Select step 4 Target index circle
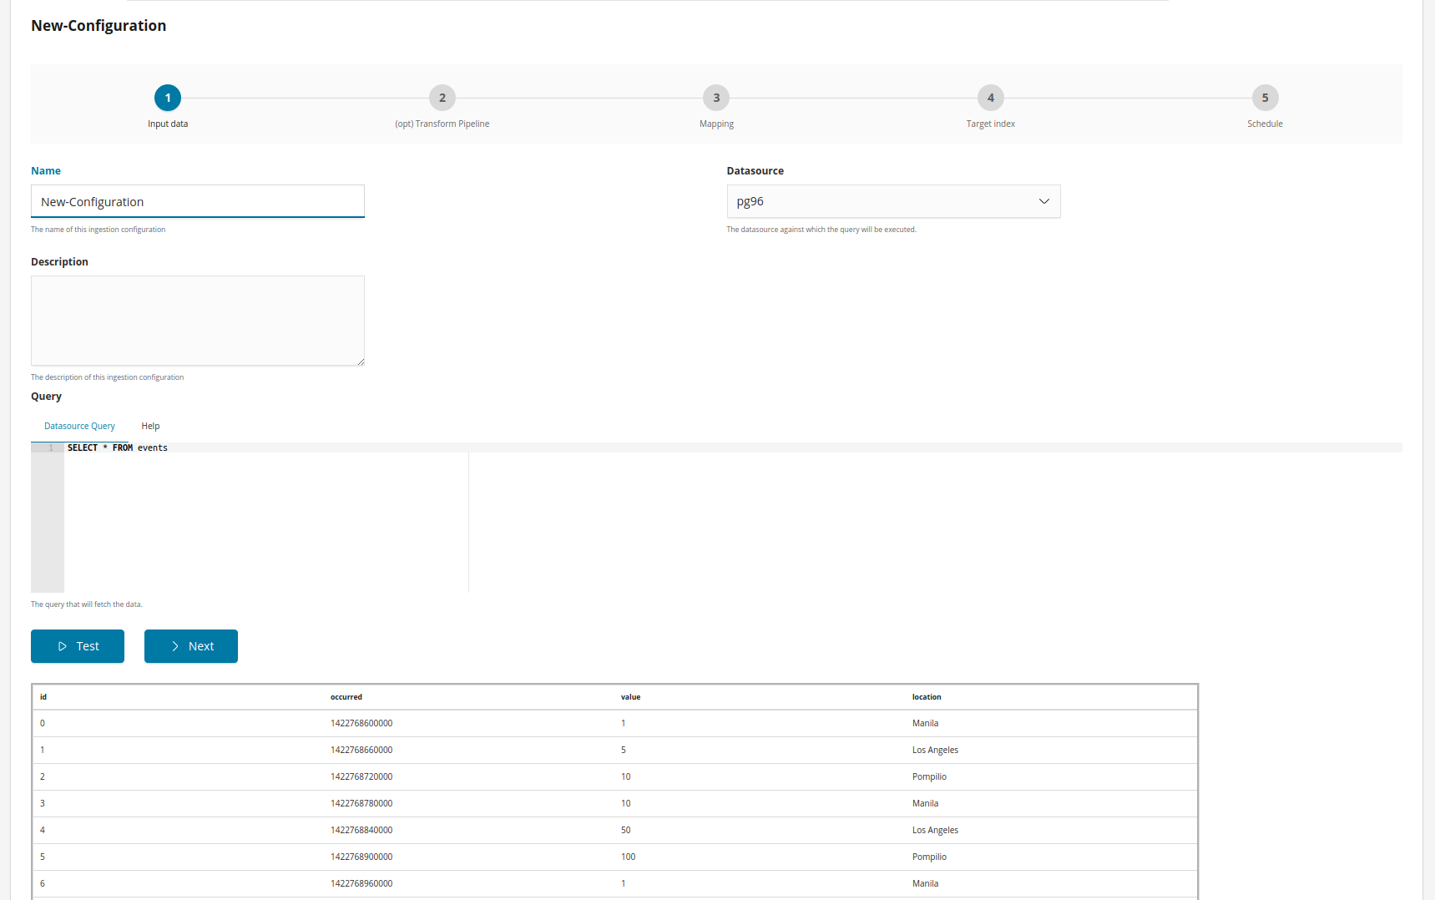This screenshot has height=900, width=1435. click(991, 98)
